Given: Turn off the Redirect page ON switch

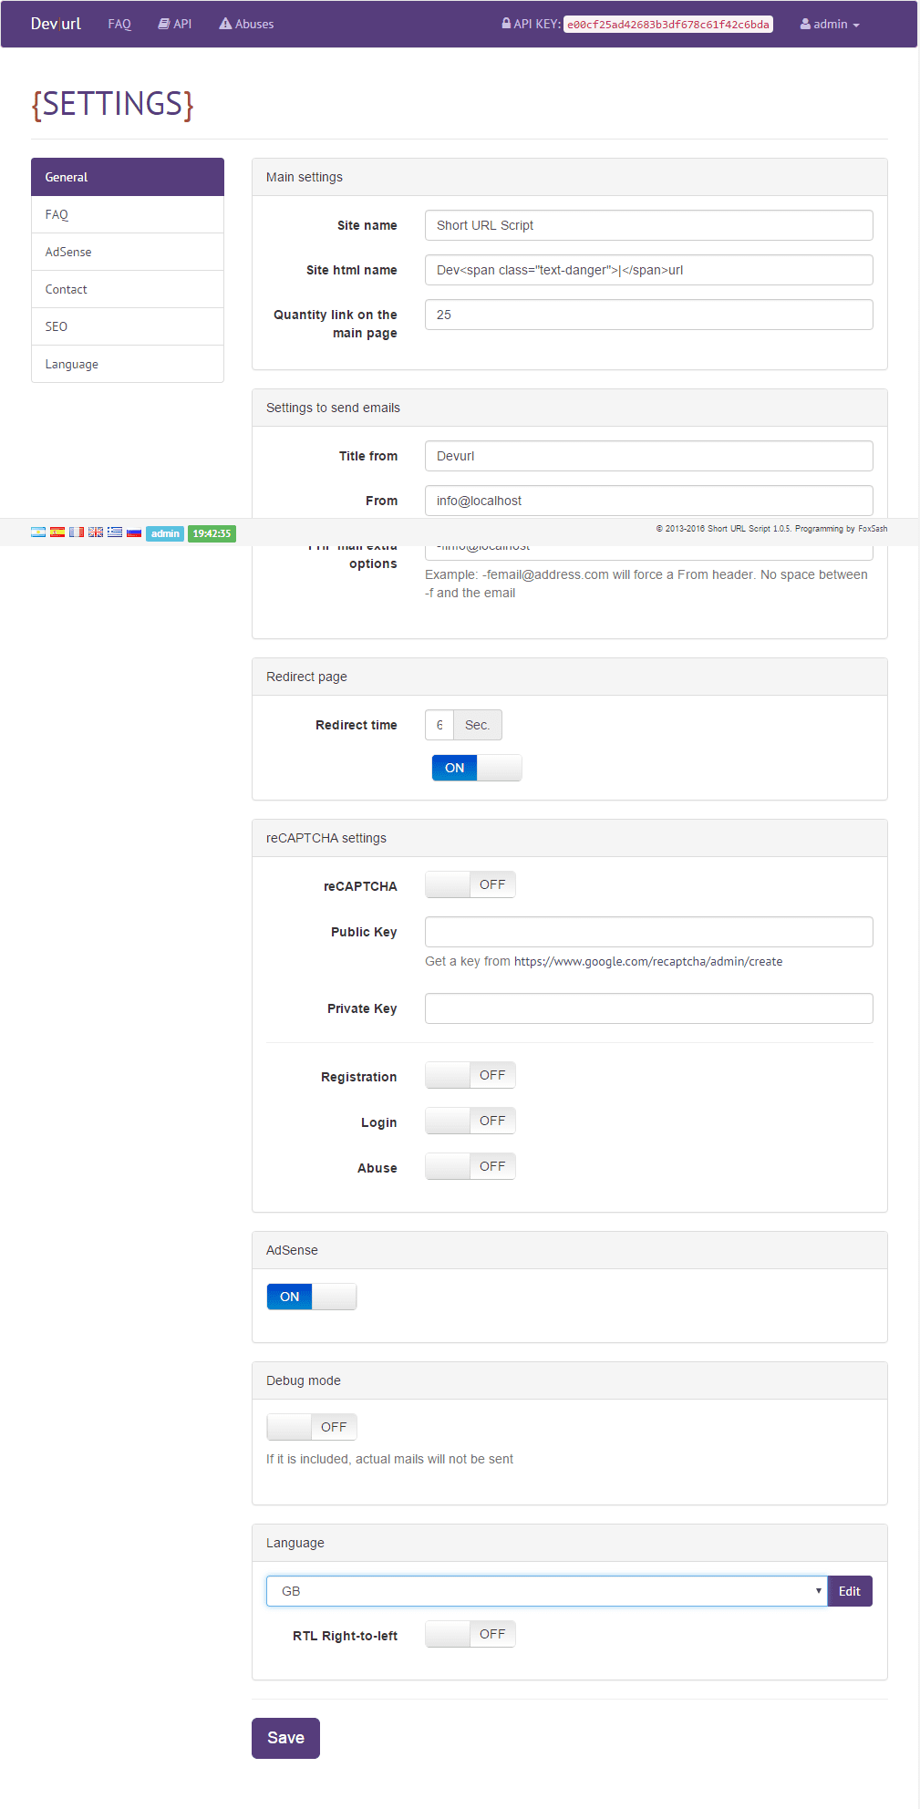Looking at the screenshot, I should [x=477, y=768].
